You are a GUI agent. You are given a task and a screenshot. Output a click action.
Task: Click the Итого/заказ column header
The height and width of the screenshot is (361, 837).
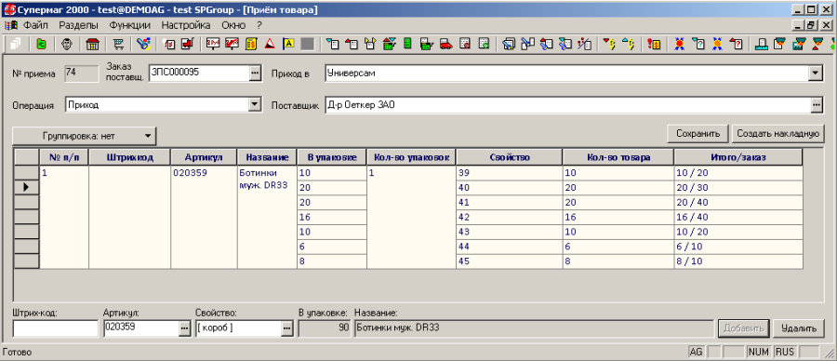tap(738, 157)
